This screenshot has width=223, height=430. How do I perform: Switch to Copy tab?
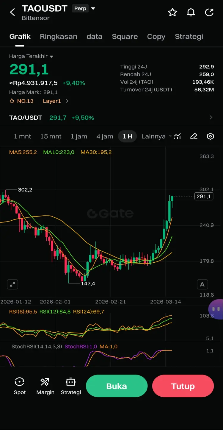156,37
